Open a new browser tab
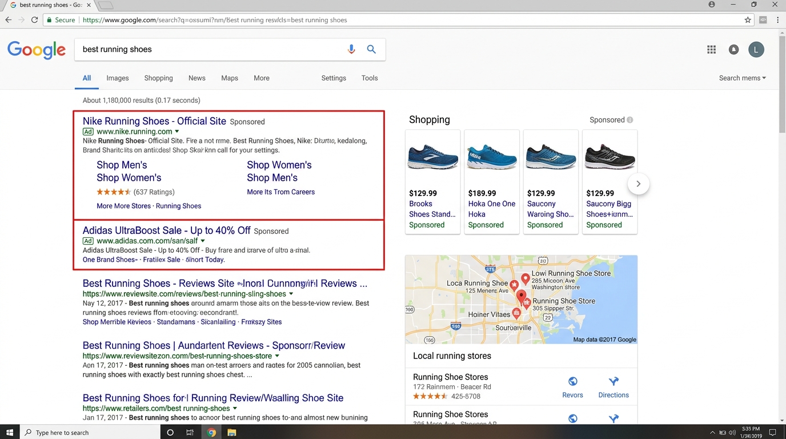 pyautogui.click(x=106, y=5)
